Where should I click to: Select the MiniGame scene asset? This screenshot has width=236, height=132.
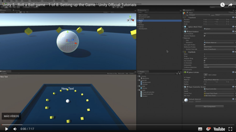point(145,78)
